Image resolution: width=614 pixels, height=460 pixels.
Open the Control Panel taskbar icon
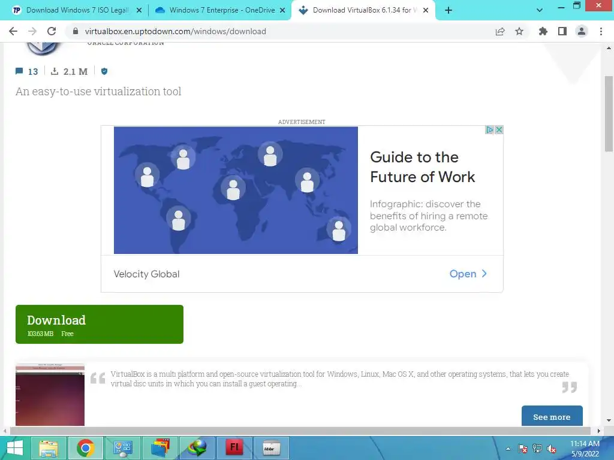[x=122, y=448]
